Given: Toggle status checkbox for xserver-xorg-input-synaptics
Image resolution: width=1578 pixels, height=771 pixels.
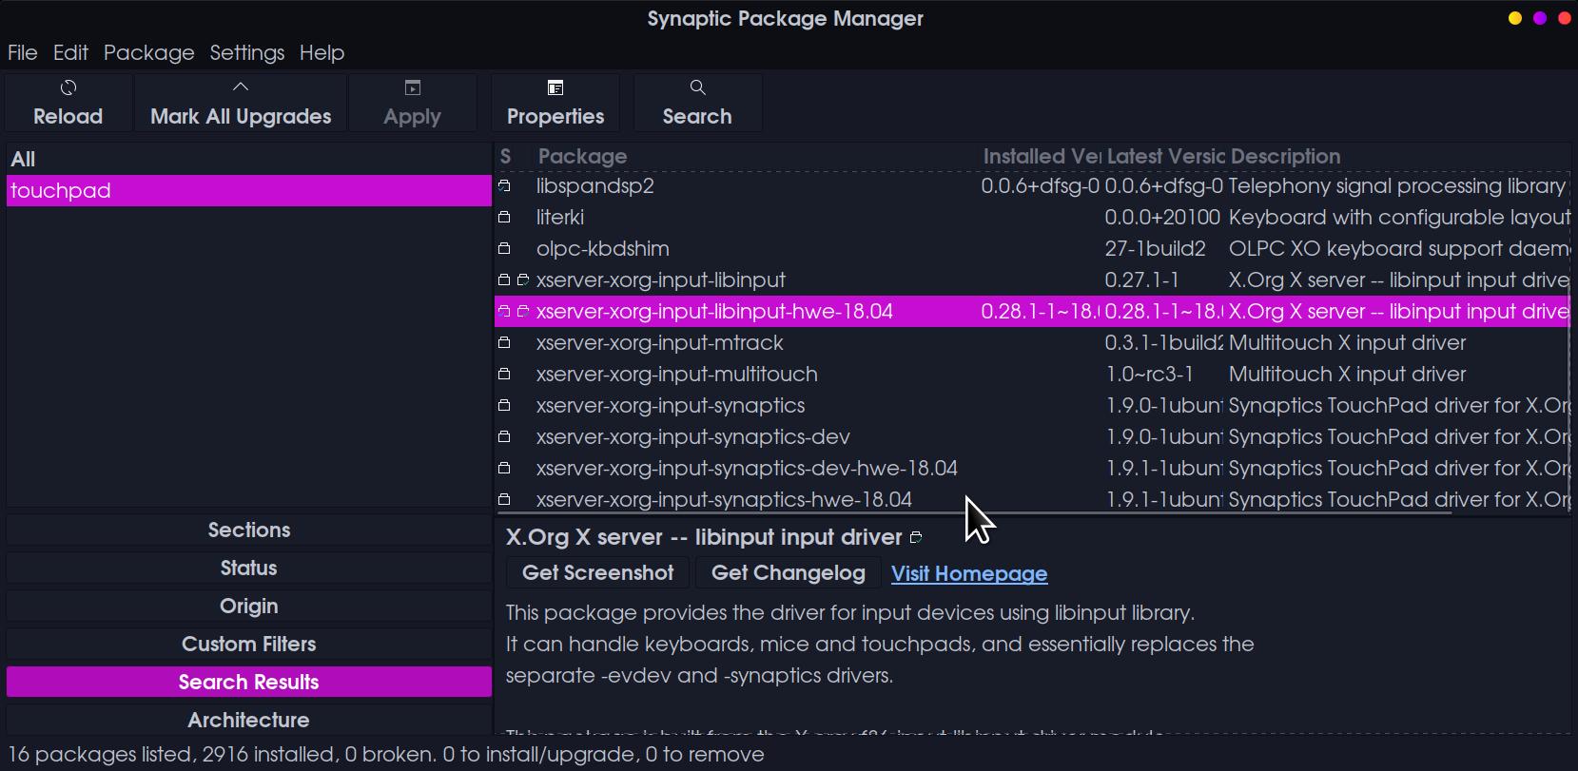Looking at the screenshot, I should pyautogui.click(x=504, y=405).
